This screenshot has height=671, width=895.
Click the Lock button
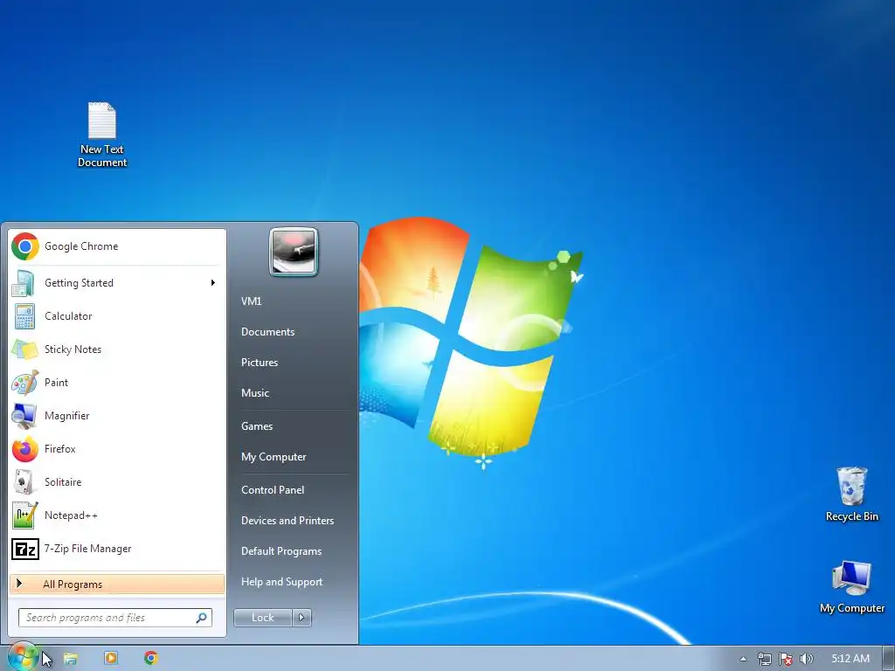point(262,618)
